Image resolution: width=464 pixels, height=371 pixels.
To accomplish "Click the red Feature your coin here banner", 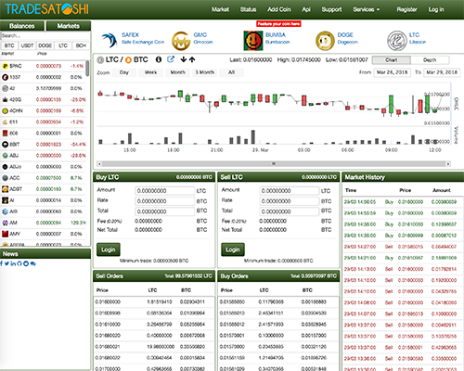I will (x=278, y=24).
